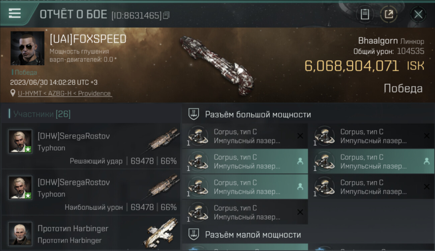
Task: Click person icon on highlighted right-column Corpus module
Action: pos(427,161)
